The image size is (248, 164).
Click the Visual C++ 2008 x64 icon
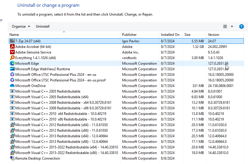point(12,102)
